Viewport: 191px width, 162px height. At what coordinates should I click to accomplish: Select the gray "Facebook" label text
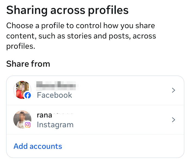pos(54,95)
